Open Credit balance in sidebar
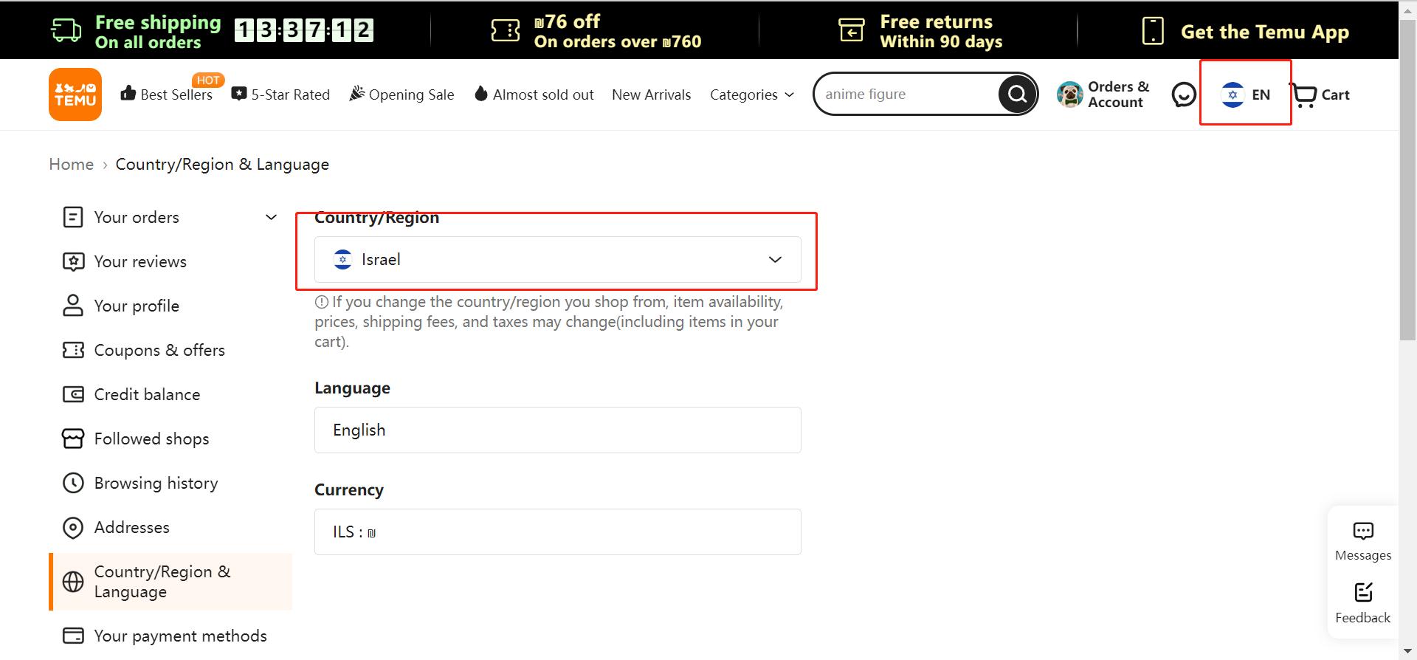Viewport: 1417px width, 660px height. [x=147, y=394]
